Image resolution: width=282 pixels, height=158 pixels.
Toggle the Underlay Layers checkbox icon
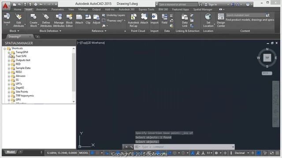click(x=104, y=15)
